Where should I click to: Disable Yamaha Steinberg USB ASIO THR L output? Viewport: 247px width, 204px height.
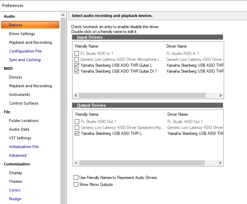[77, 133]
